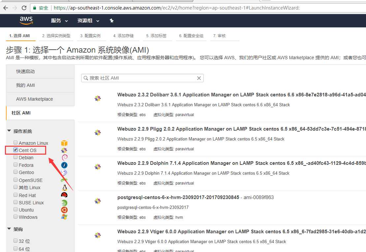Click the SUSE Linux green icon
The width and height of the screenshot is (366, 252).
64,203
